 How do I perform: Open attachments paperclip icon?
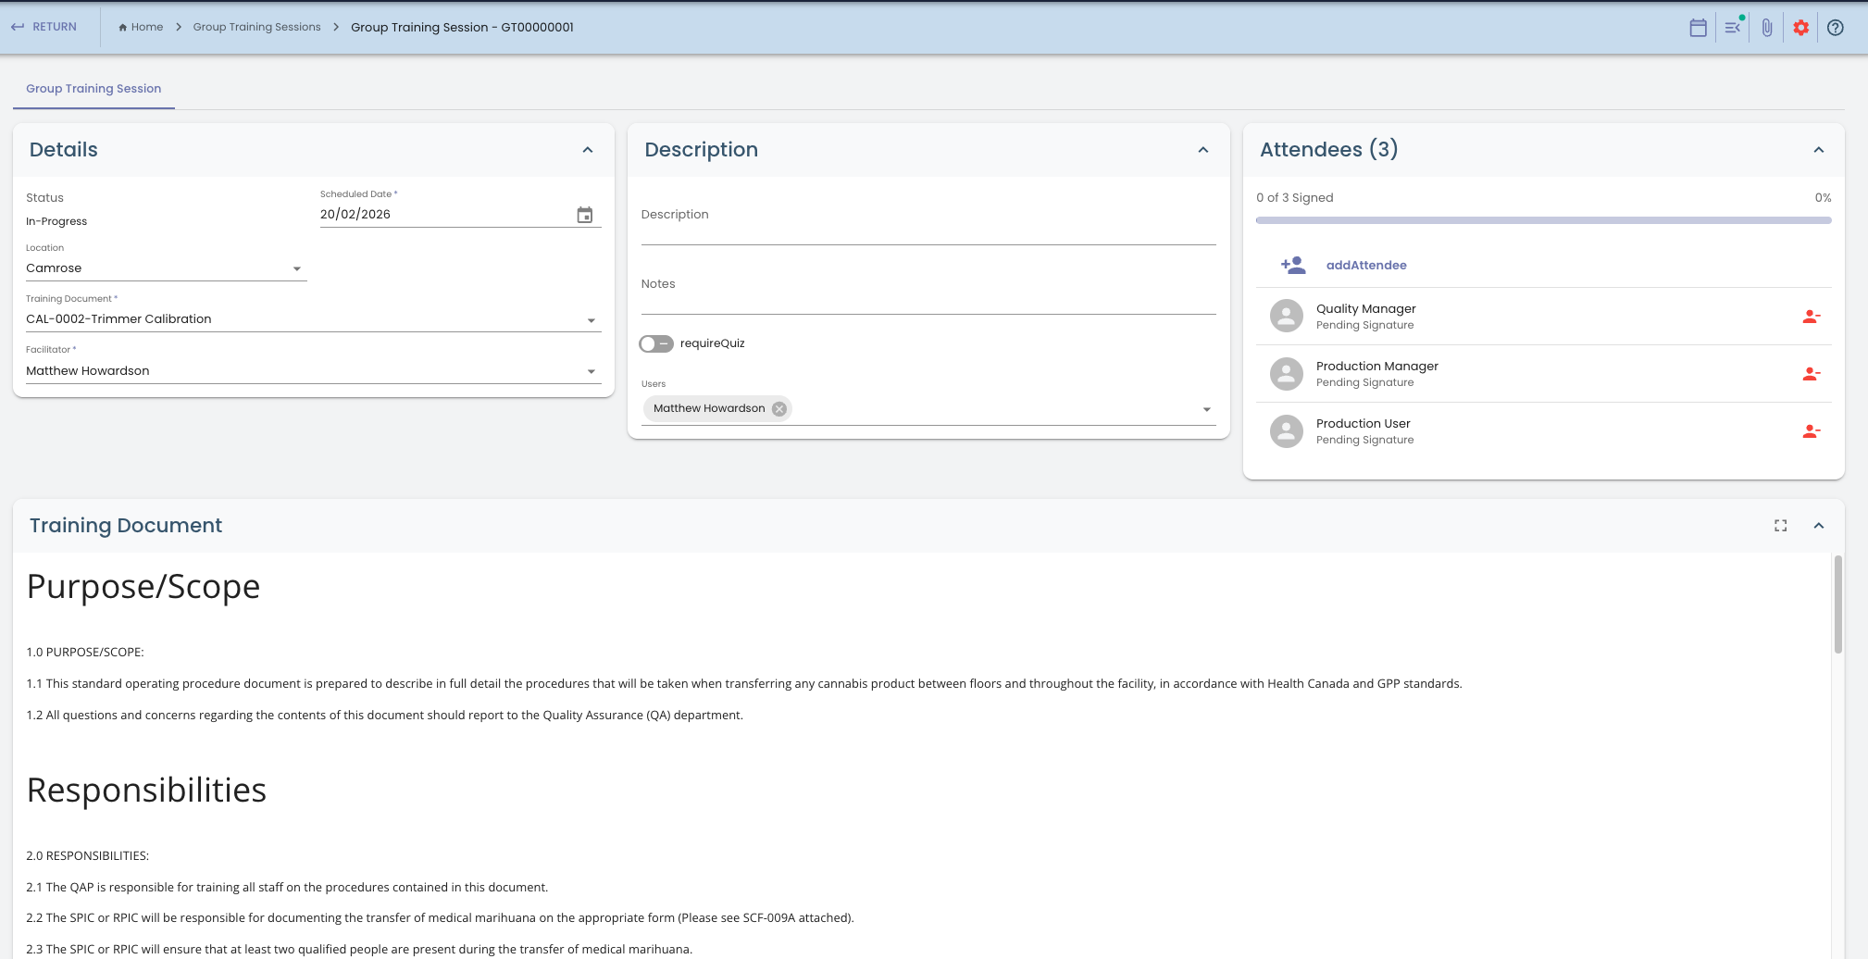(x=1767, y=28)
